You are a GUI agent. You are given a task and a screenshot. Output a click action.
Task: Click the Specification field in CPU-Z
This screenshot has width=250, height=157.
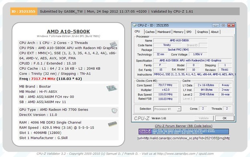pyautogui.click(x=192, y=60)
